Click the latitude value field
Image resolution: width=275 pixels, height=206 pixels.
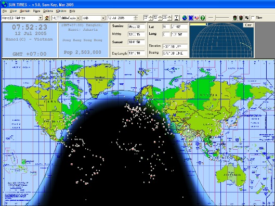(179, 27)
